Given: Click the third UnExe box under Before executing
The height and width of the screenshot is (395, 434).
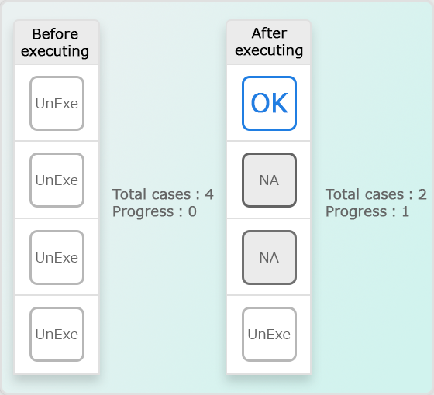Looking at the screenshot, I should point(57,257).
